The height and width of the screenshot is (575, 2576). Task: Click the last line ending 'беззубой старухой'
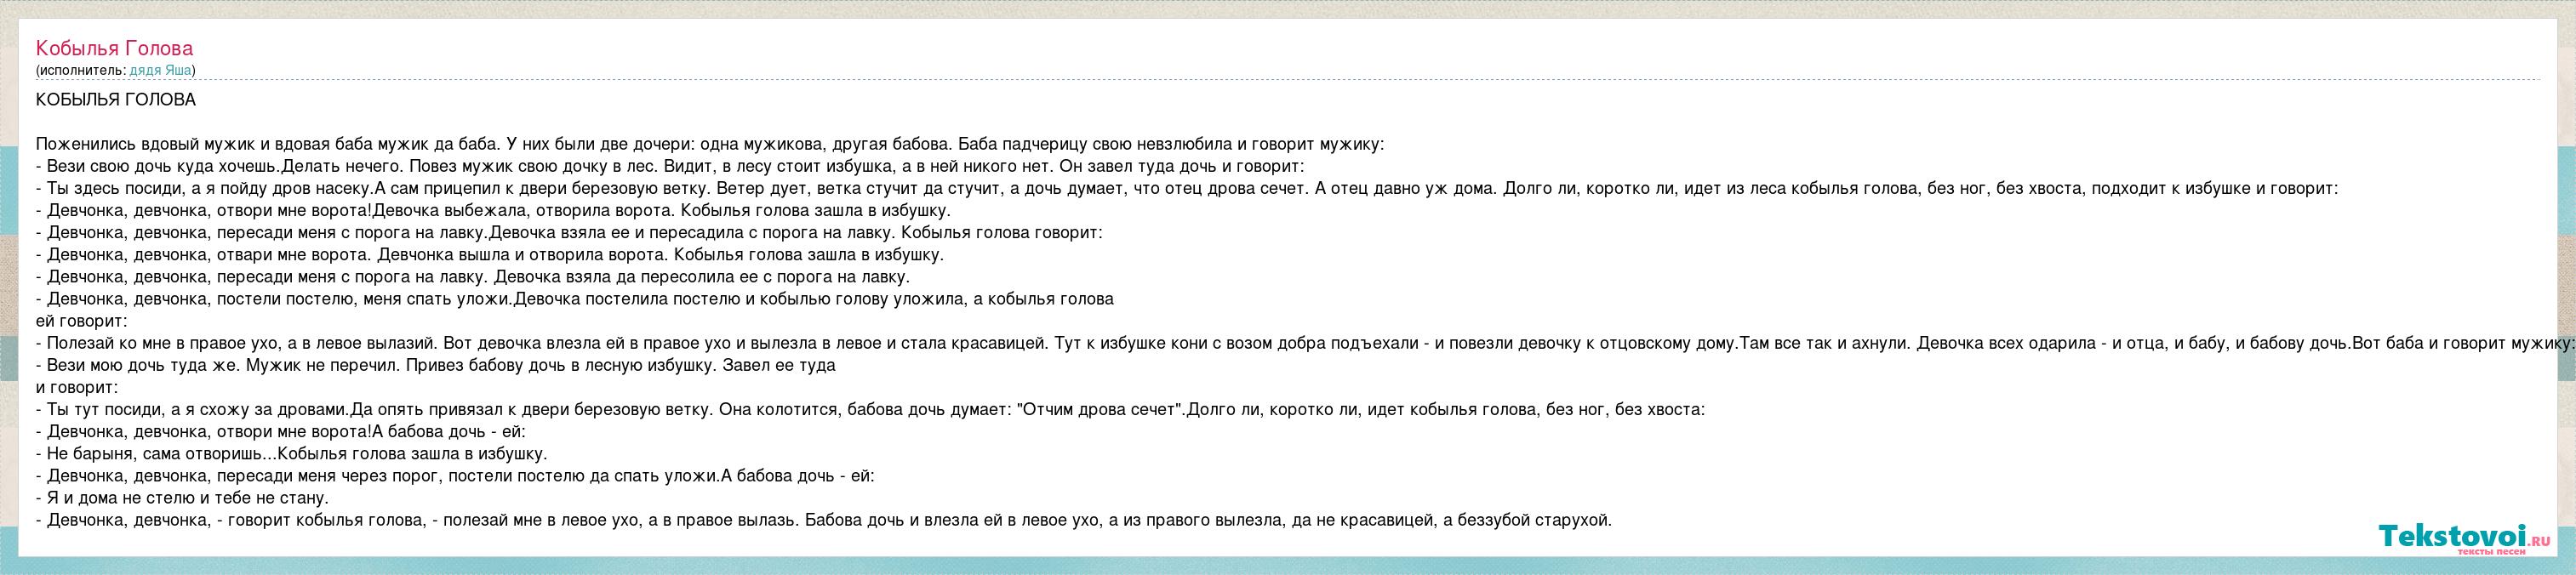824,519
